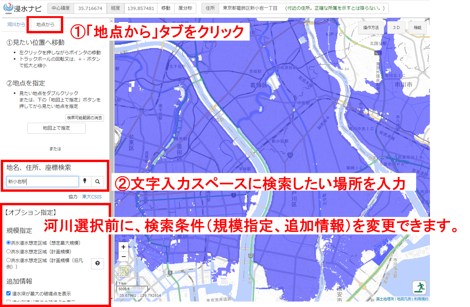Click 新小岩駅 label on the map
This screenshot has height=307, width=470.
tap(280, 141)
